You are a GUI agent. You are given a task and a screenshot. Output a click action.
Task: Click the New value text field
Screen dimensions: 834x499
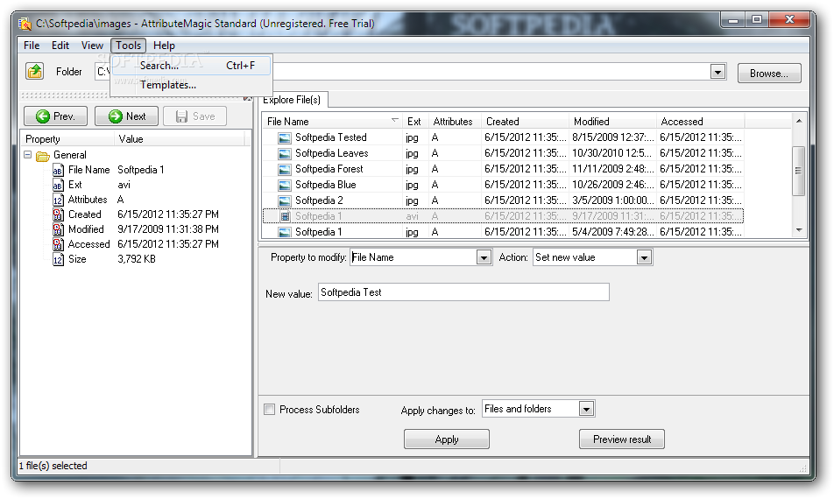(463, 292)
